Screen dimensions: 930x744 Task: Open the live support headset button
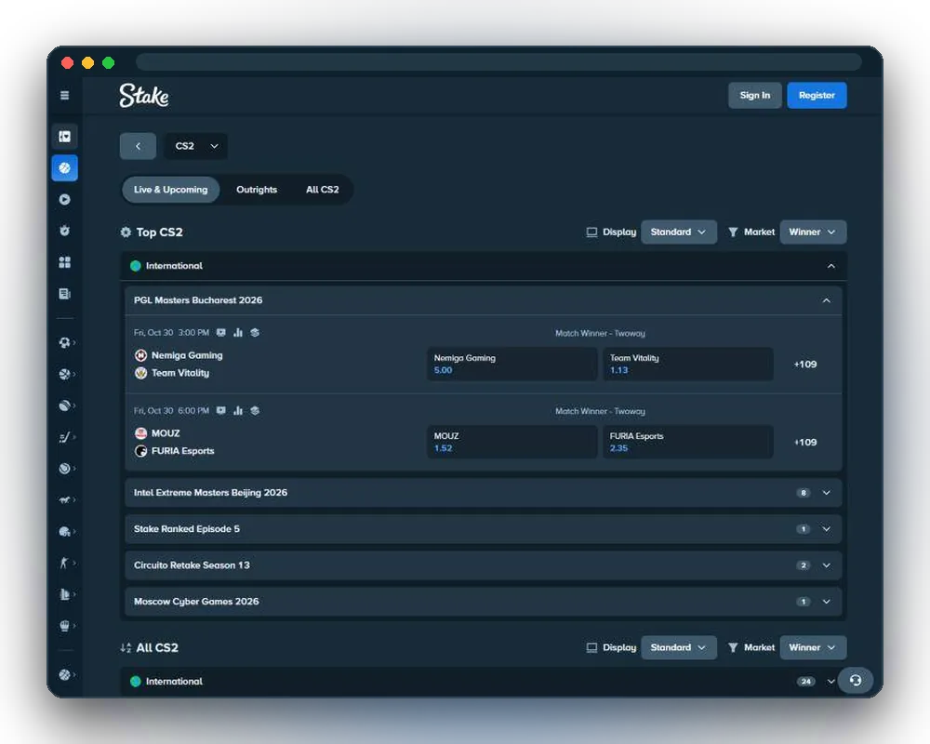coord(856,680)
